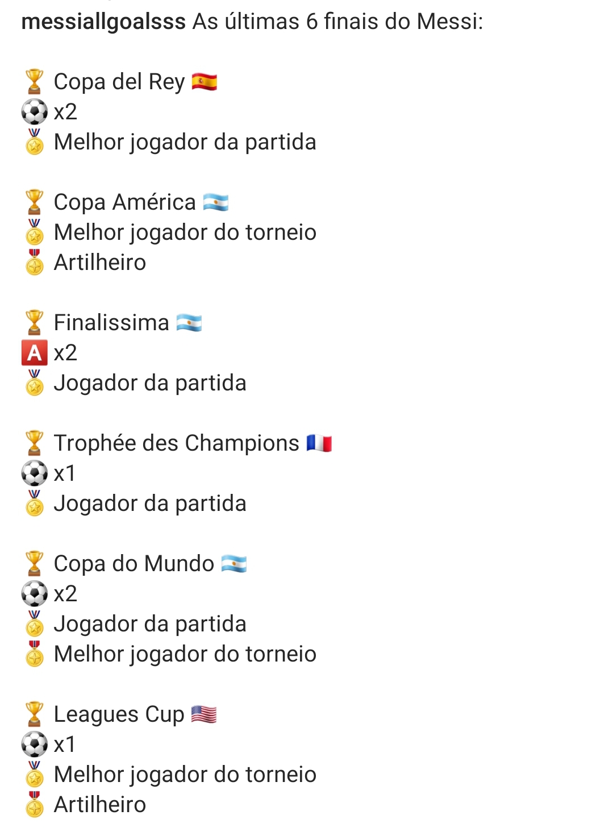Viewport: 613px width, 836px height.
Task: Tap the trophy beside Finalissima
Action: pos(34,323)
